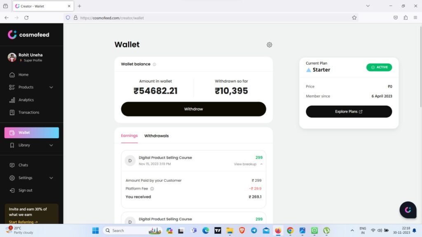Open the floating cosmofeed chat bubble
Viewport: 422px width, 237px height.
click(x=408, y=210)
